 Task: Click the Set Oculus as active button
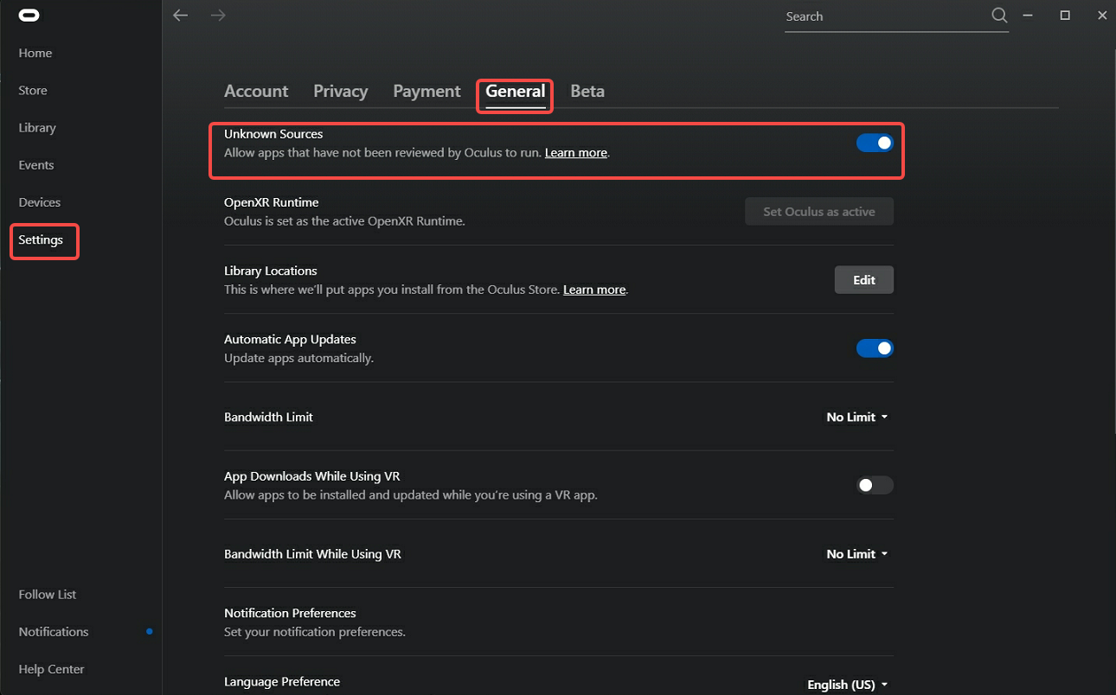(x=819, y=212)
